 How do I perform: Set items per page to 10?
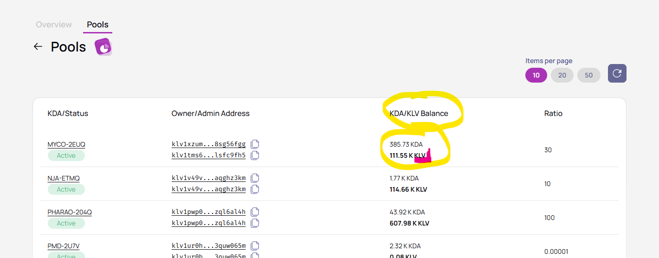[x=536, y=75]
